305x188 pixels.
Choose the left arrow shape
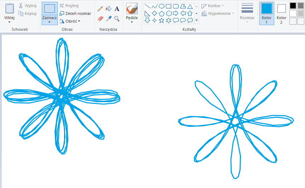(183, 13)
